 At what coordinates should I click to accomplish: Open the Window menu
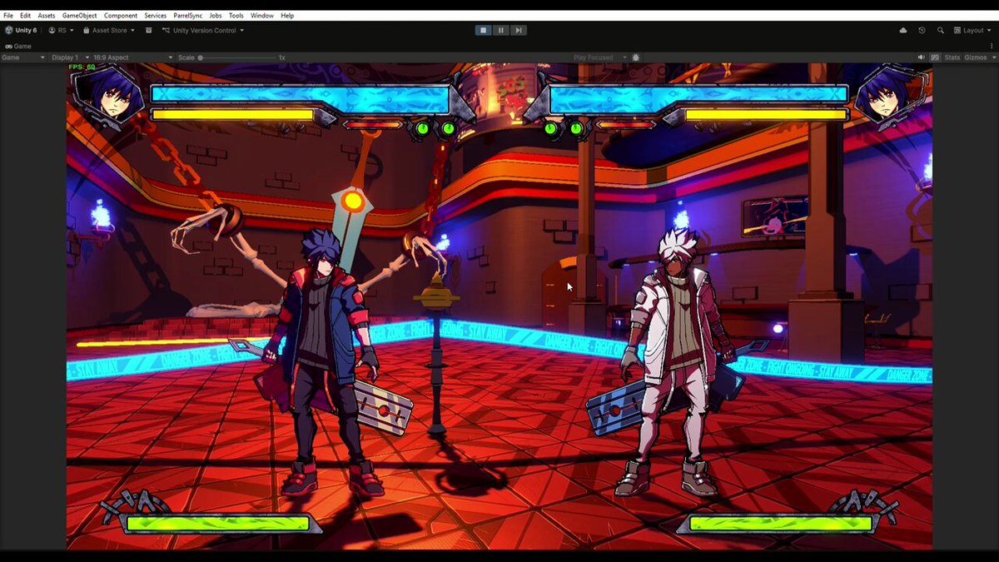coord(262,16)
